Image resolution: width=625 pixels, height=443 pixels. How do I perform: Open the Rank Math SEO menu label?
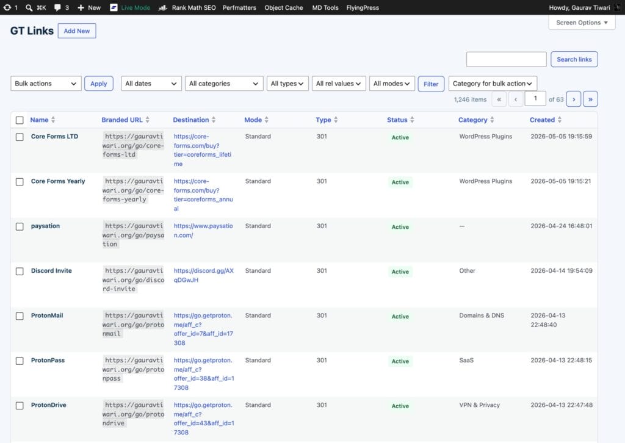pos(193,7)
